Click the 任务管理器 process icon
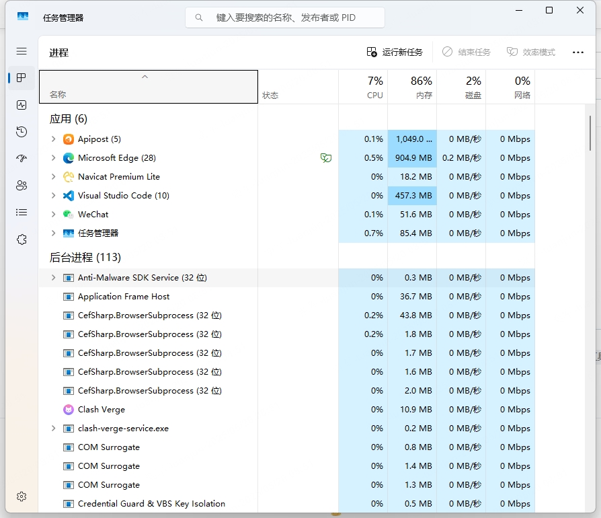601x518 pixels. (68, 233)
